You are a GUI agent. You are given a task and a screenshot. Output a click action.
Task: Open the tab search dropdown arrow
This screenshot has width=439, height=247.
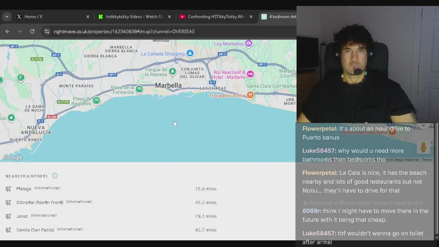tap(7, 16)
